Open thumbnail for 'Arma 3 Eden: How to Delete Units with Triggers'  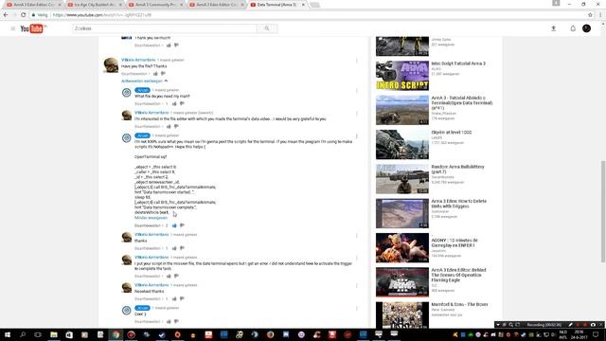pyautogui.click(x=402, y=213)
